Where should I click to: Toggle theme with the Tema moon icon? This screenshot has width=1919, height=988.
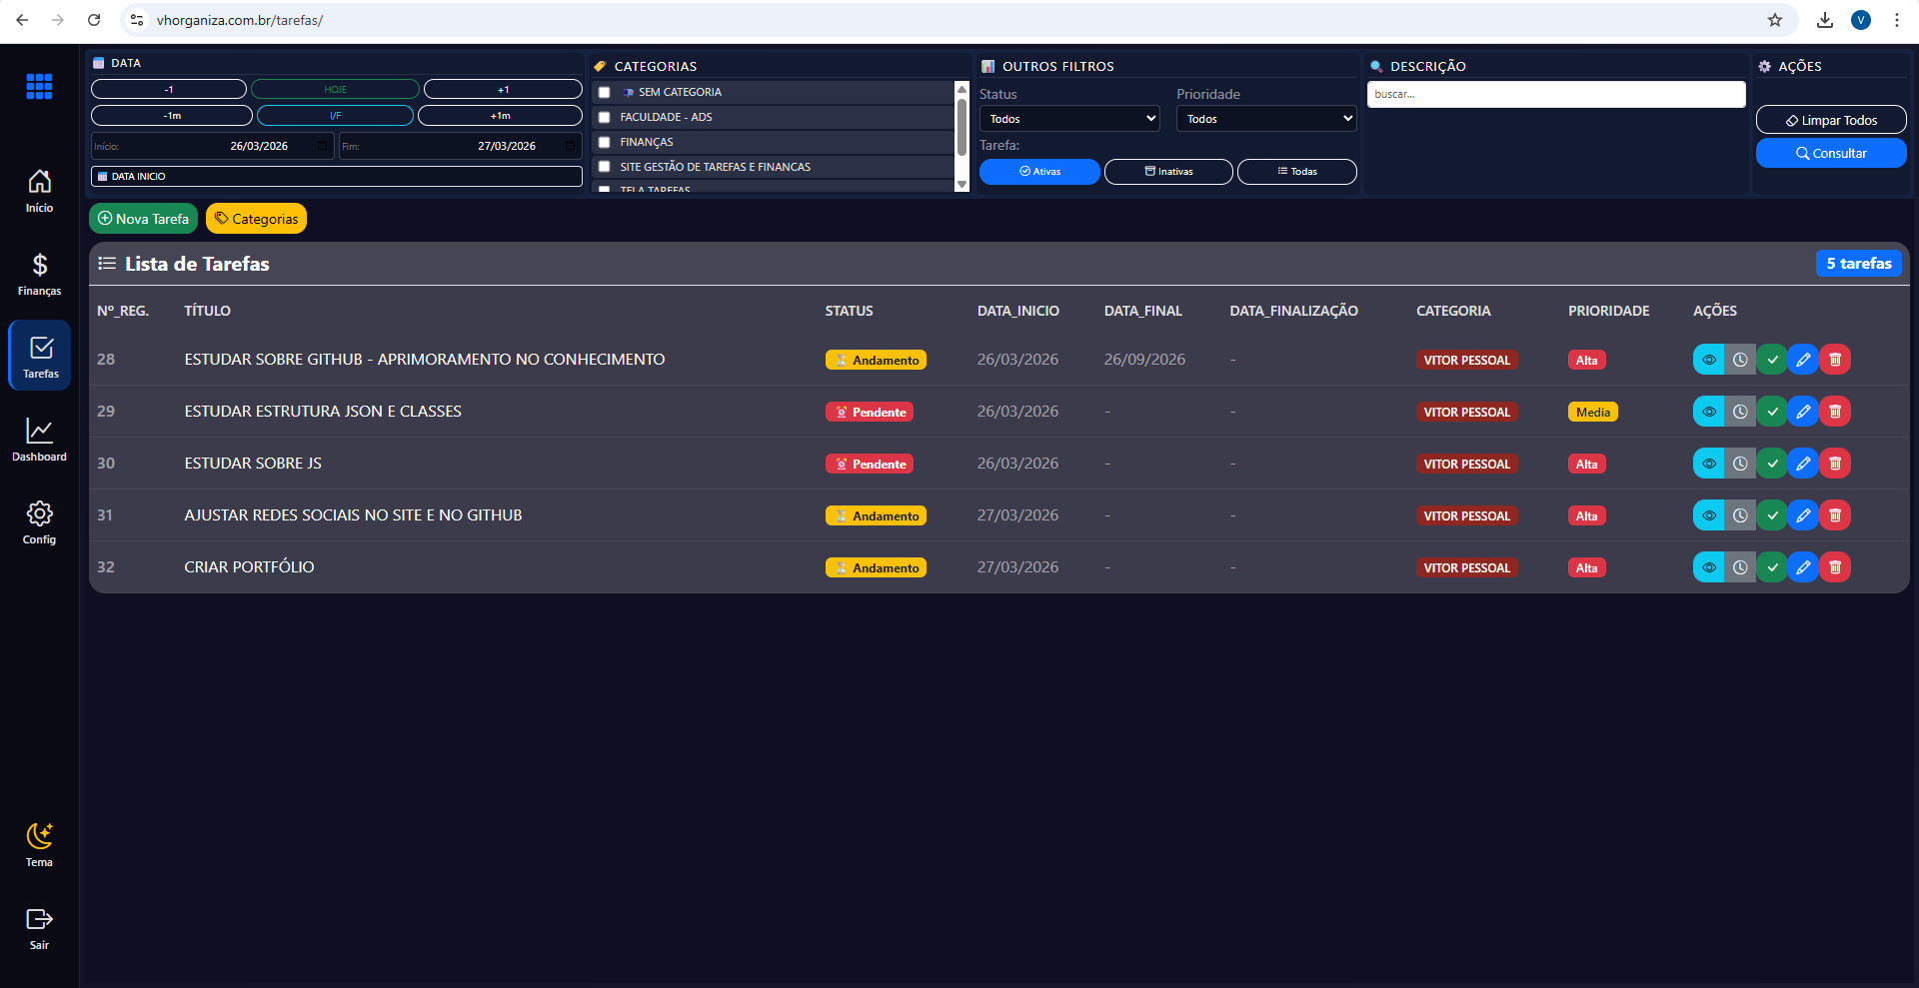point(39,844)
